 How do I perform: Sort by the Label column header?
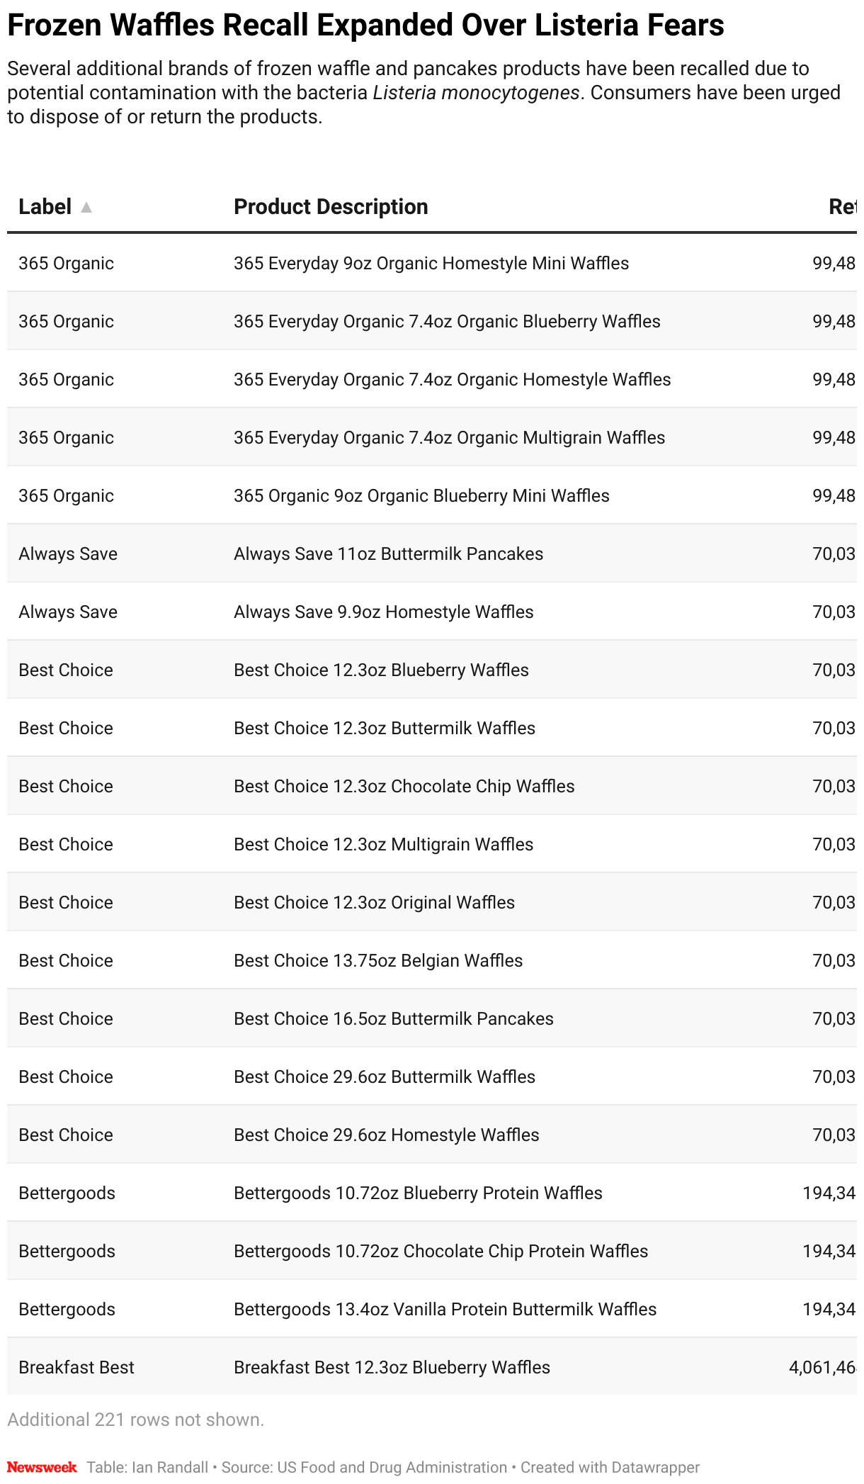point(45,207)
